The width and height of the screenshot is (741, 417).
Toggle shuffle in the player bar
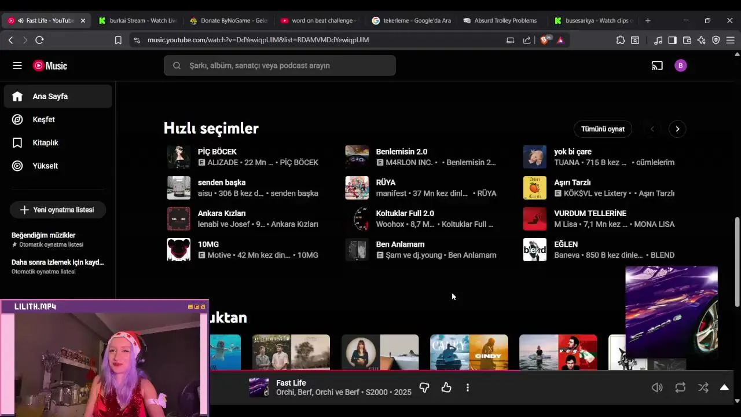coord(703,387)
